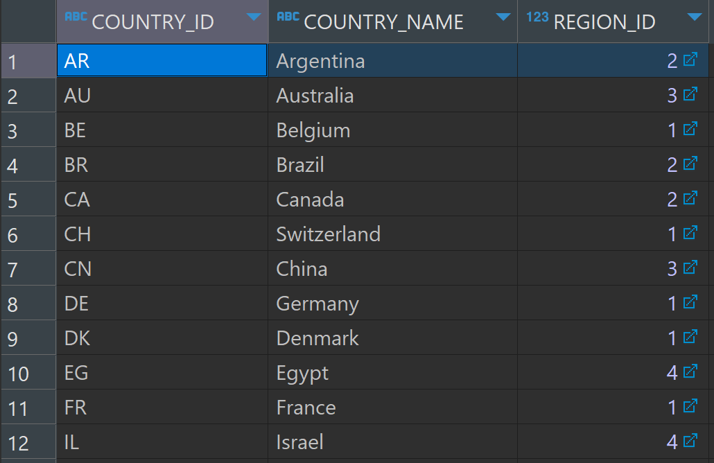This screenshot has width=714, height=463.
Task: Select the COUNTRY_NAME column header
Action: pyautogui.click(x=392, y=21)
